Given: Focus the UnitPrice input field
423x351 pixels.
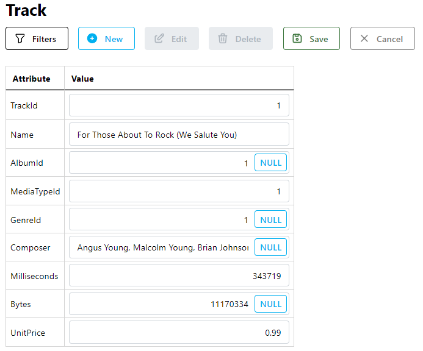Looking at the screenshot, I should pyautogui.click(x=179, y=332).
